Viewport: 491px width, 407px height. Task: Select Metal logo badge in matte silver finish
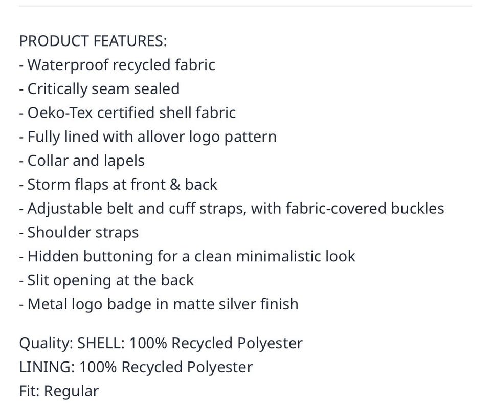tap(159, 304)
